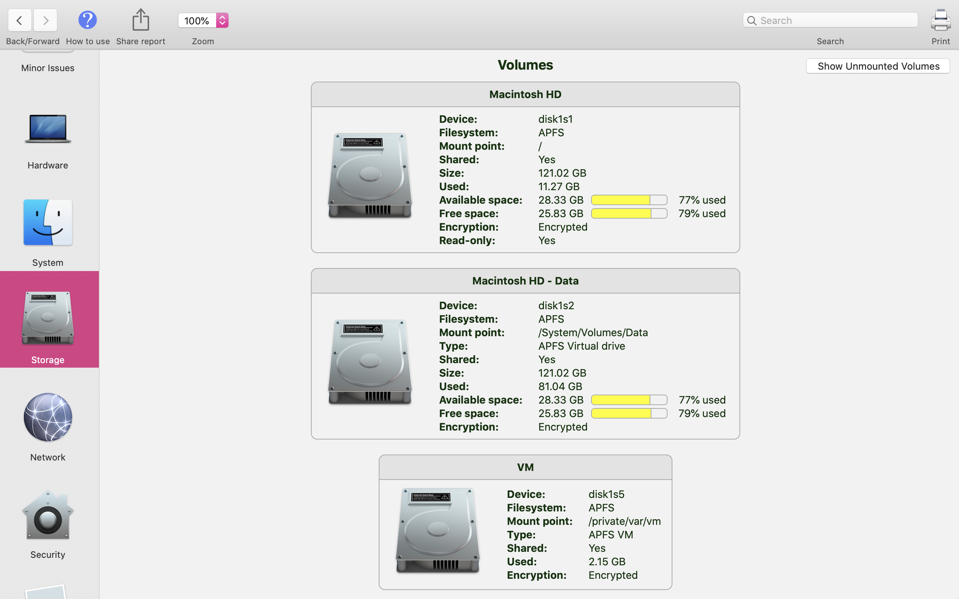Click the 100% zoom combo field
959x599 pixels.
click(197, 20)
